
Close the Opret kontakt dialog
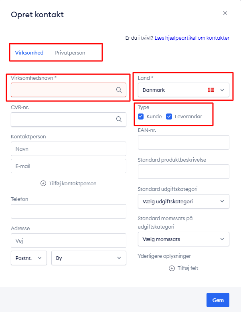225,13
